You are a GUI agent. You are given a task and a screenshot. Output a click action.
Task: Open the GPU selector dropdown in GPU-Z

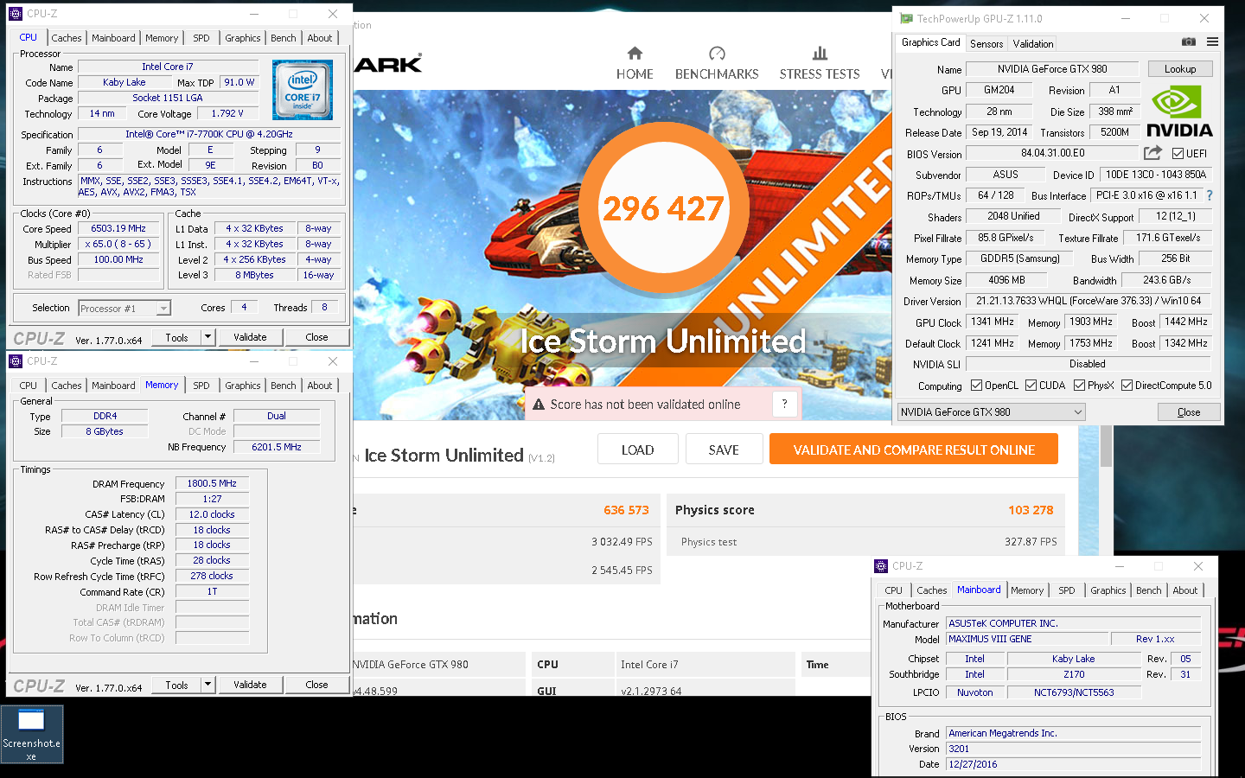[x=991, y=412]
